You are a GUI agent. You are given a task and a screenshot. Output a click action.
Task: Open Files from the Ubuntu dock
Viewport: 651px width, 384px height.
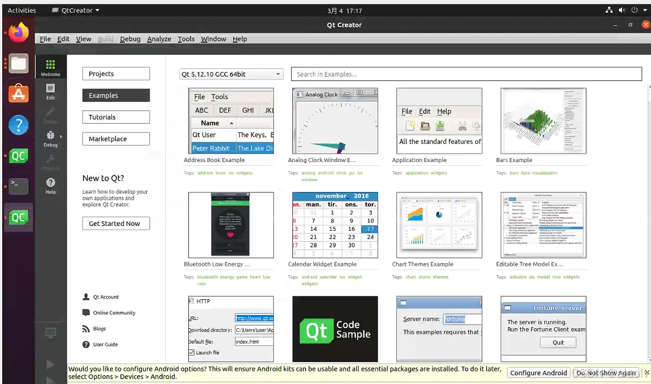coord(18,63)
